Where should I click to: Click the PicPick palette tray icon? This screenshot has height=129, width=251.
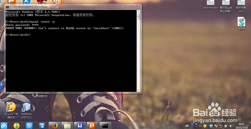pos(205,126)
